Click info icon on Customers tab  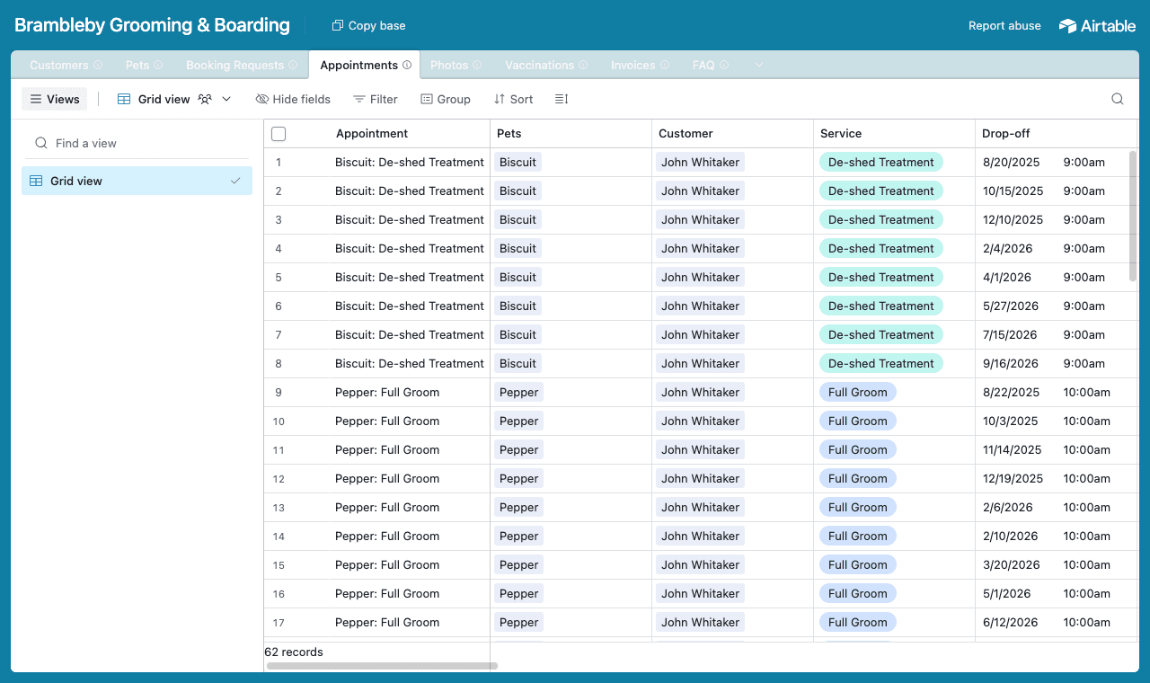pos(98,66)
